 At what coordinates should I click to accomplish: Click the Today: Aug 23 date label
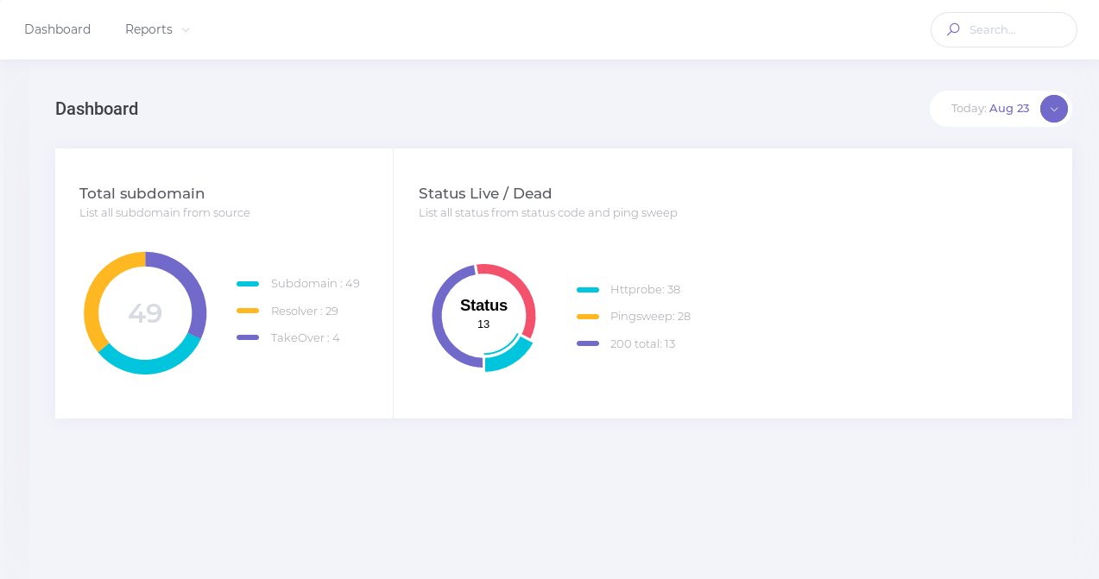pyautogui.click(x=989, y=109)
